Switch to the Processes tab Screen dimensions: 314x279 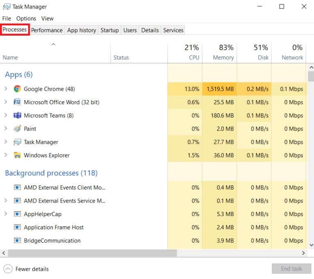click(x=15, y=30)
